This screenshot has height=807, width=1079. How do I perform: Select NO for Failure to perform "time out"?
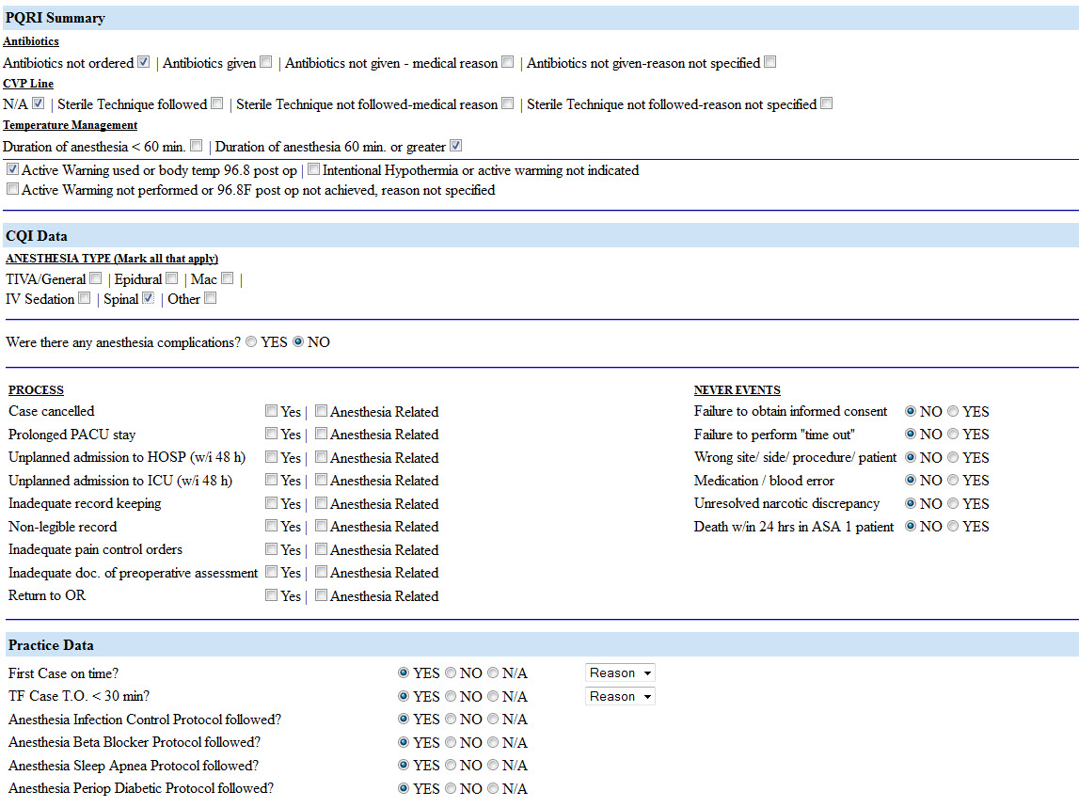(x=911, y=435)
